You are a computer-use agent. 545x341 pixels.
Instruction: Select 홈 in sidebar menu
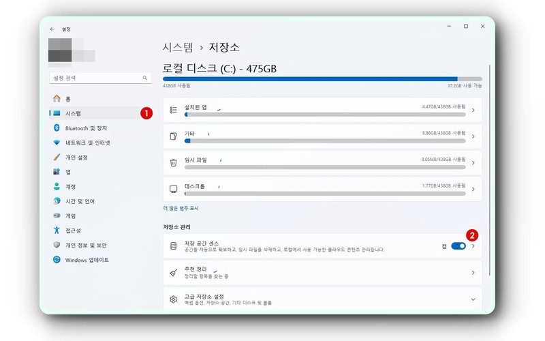100,98
